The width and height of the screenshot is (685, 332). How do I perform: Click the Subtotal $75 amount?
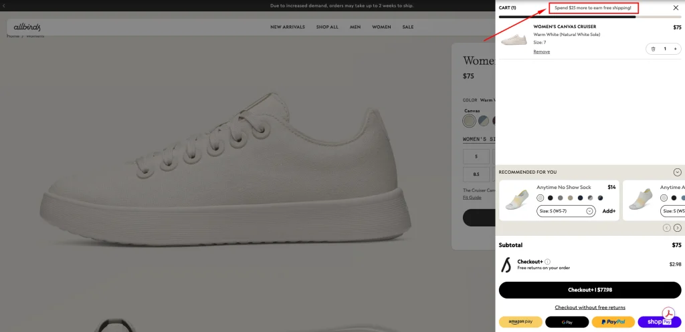(x=676, y=245)
